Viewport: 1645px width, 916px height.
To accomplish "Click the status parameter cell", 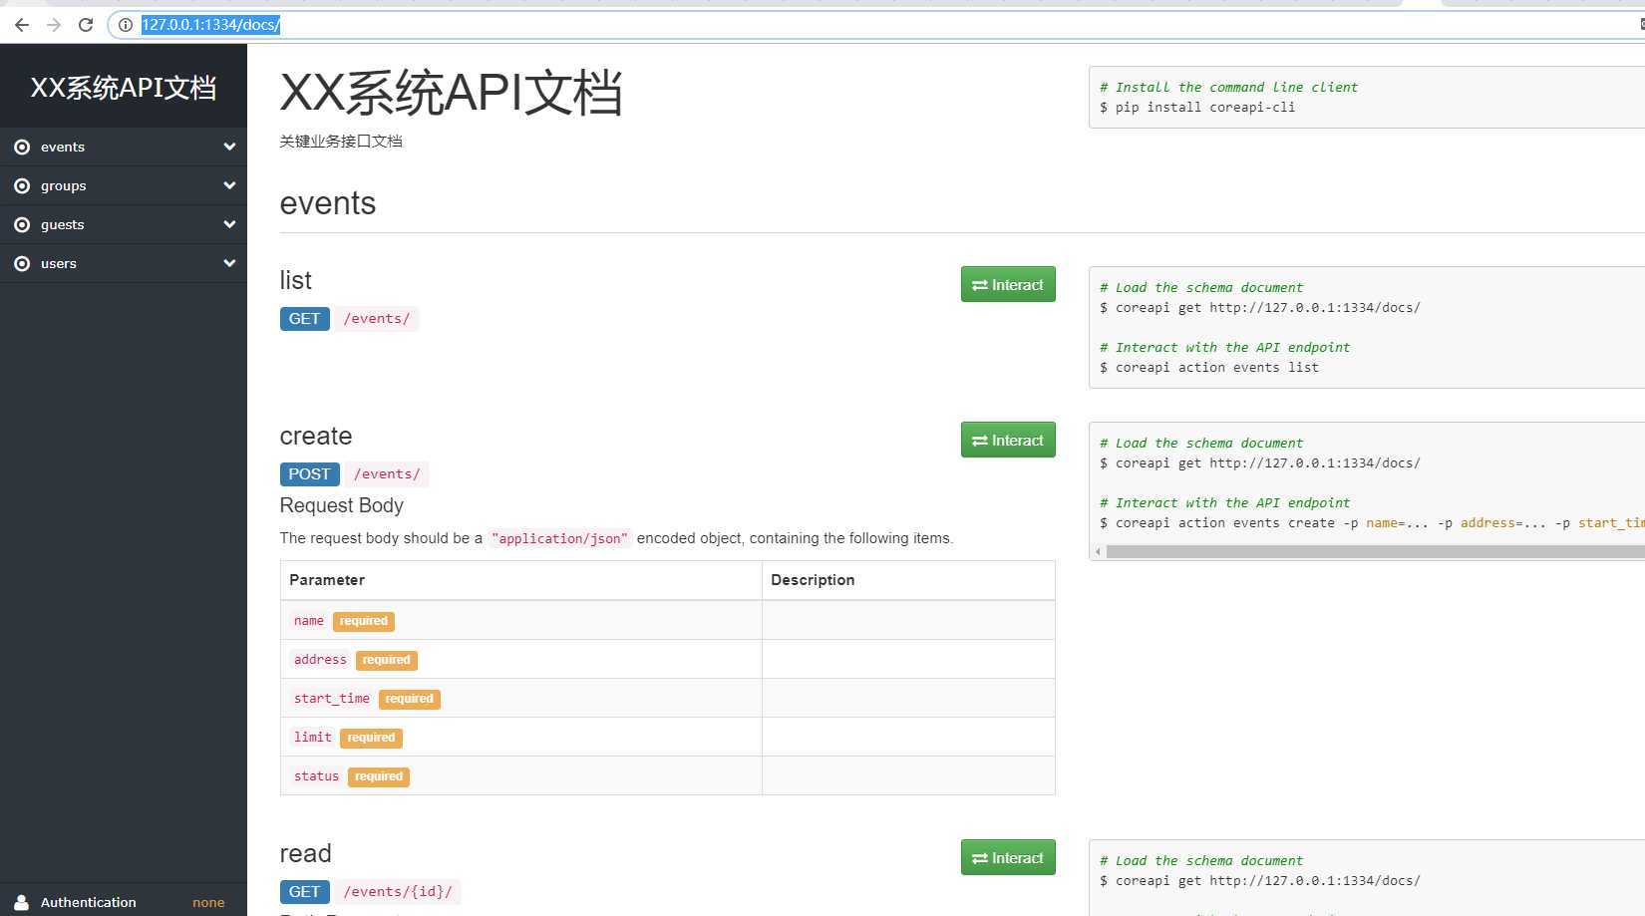I will 521,775.
